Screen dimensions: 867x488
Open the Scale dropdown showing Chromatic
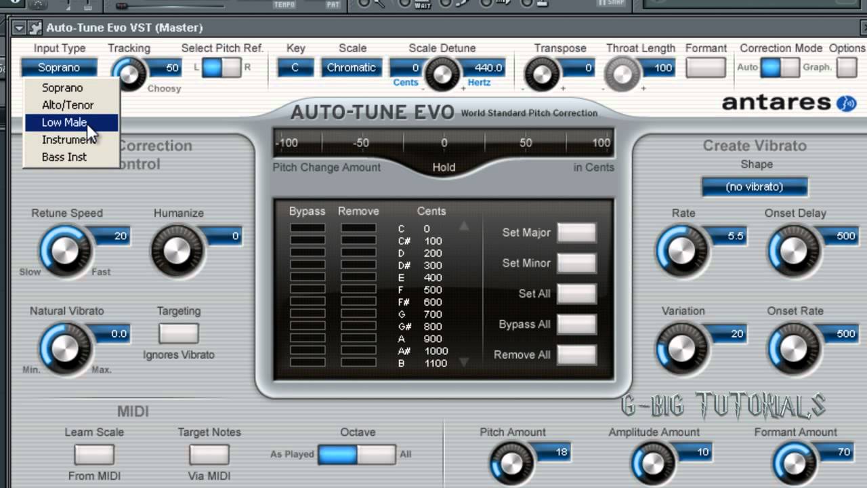tap(351, 67)
